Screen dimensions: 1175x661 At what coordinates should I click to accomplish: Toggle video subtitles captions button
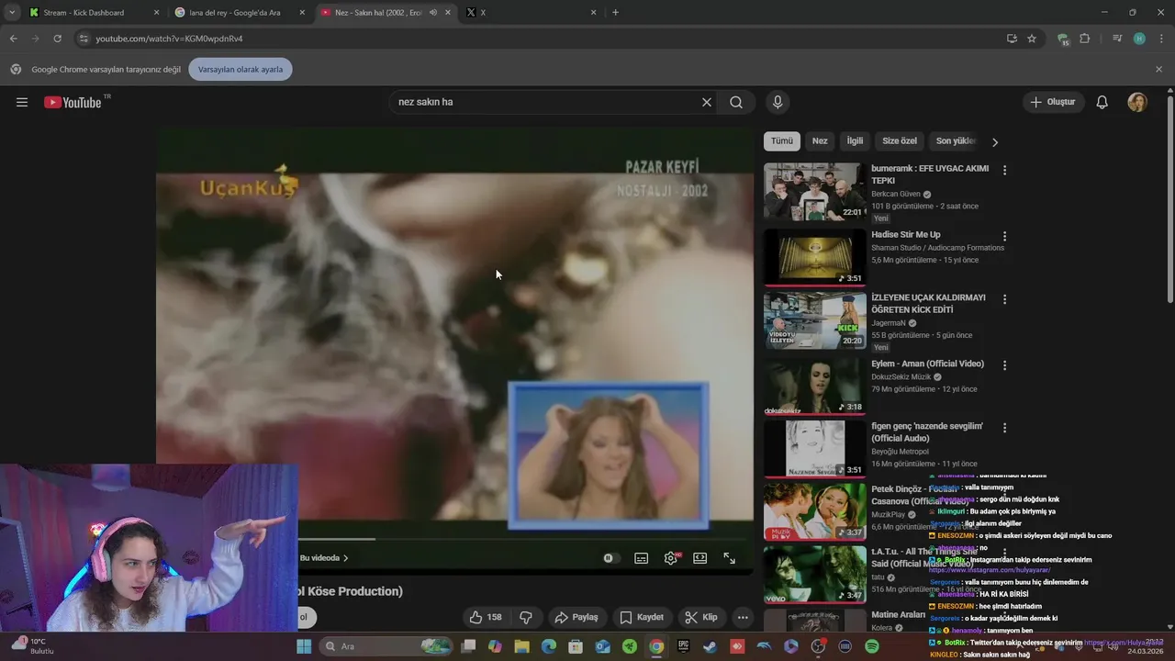(642, 558)
